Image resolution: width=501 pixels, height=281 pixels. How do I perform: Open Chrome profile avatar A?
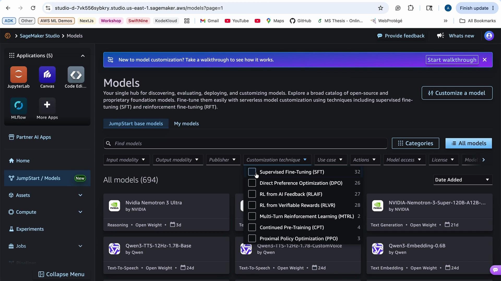pos(448,8)
